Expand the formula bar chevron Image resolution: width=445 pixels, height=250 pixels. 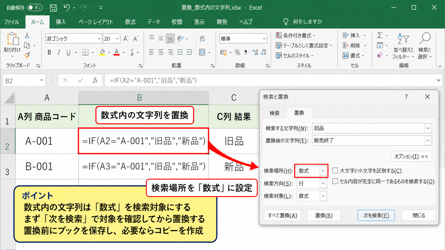[438, 80]
